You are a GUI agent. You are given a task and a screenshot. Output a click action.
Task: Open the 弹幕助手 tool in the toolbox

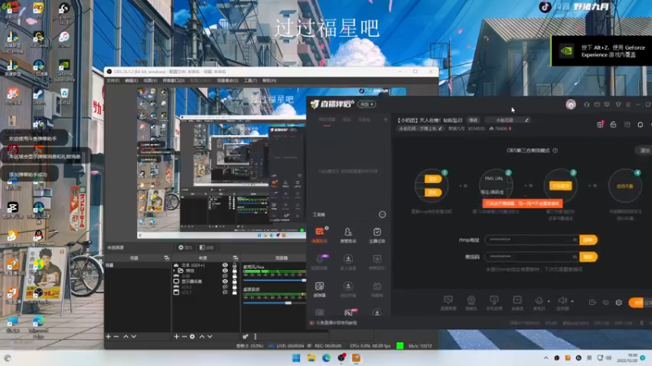[x=319, y=234]
